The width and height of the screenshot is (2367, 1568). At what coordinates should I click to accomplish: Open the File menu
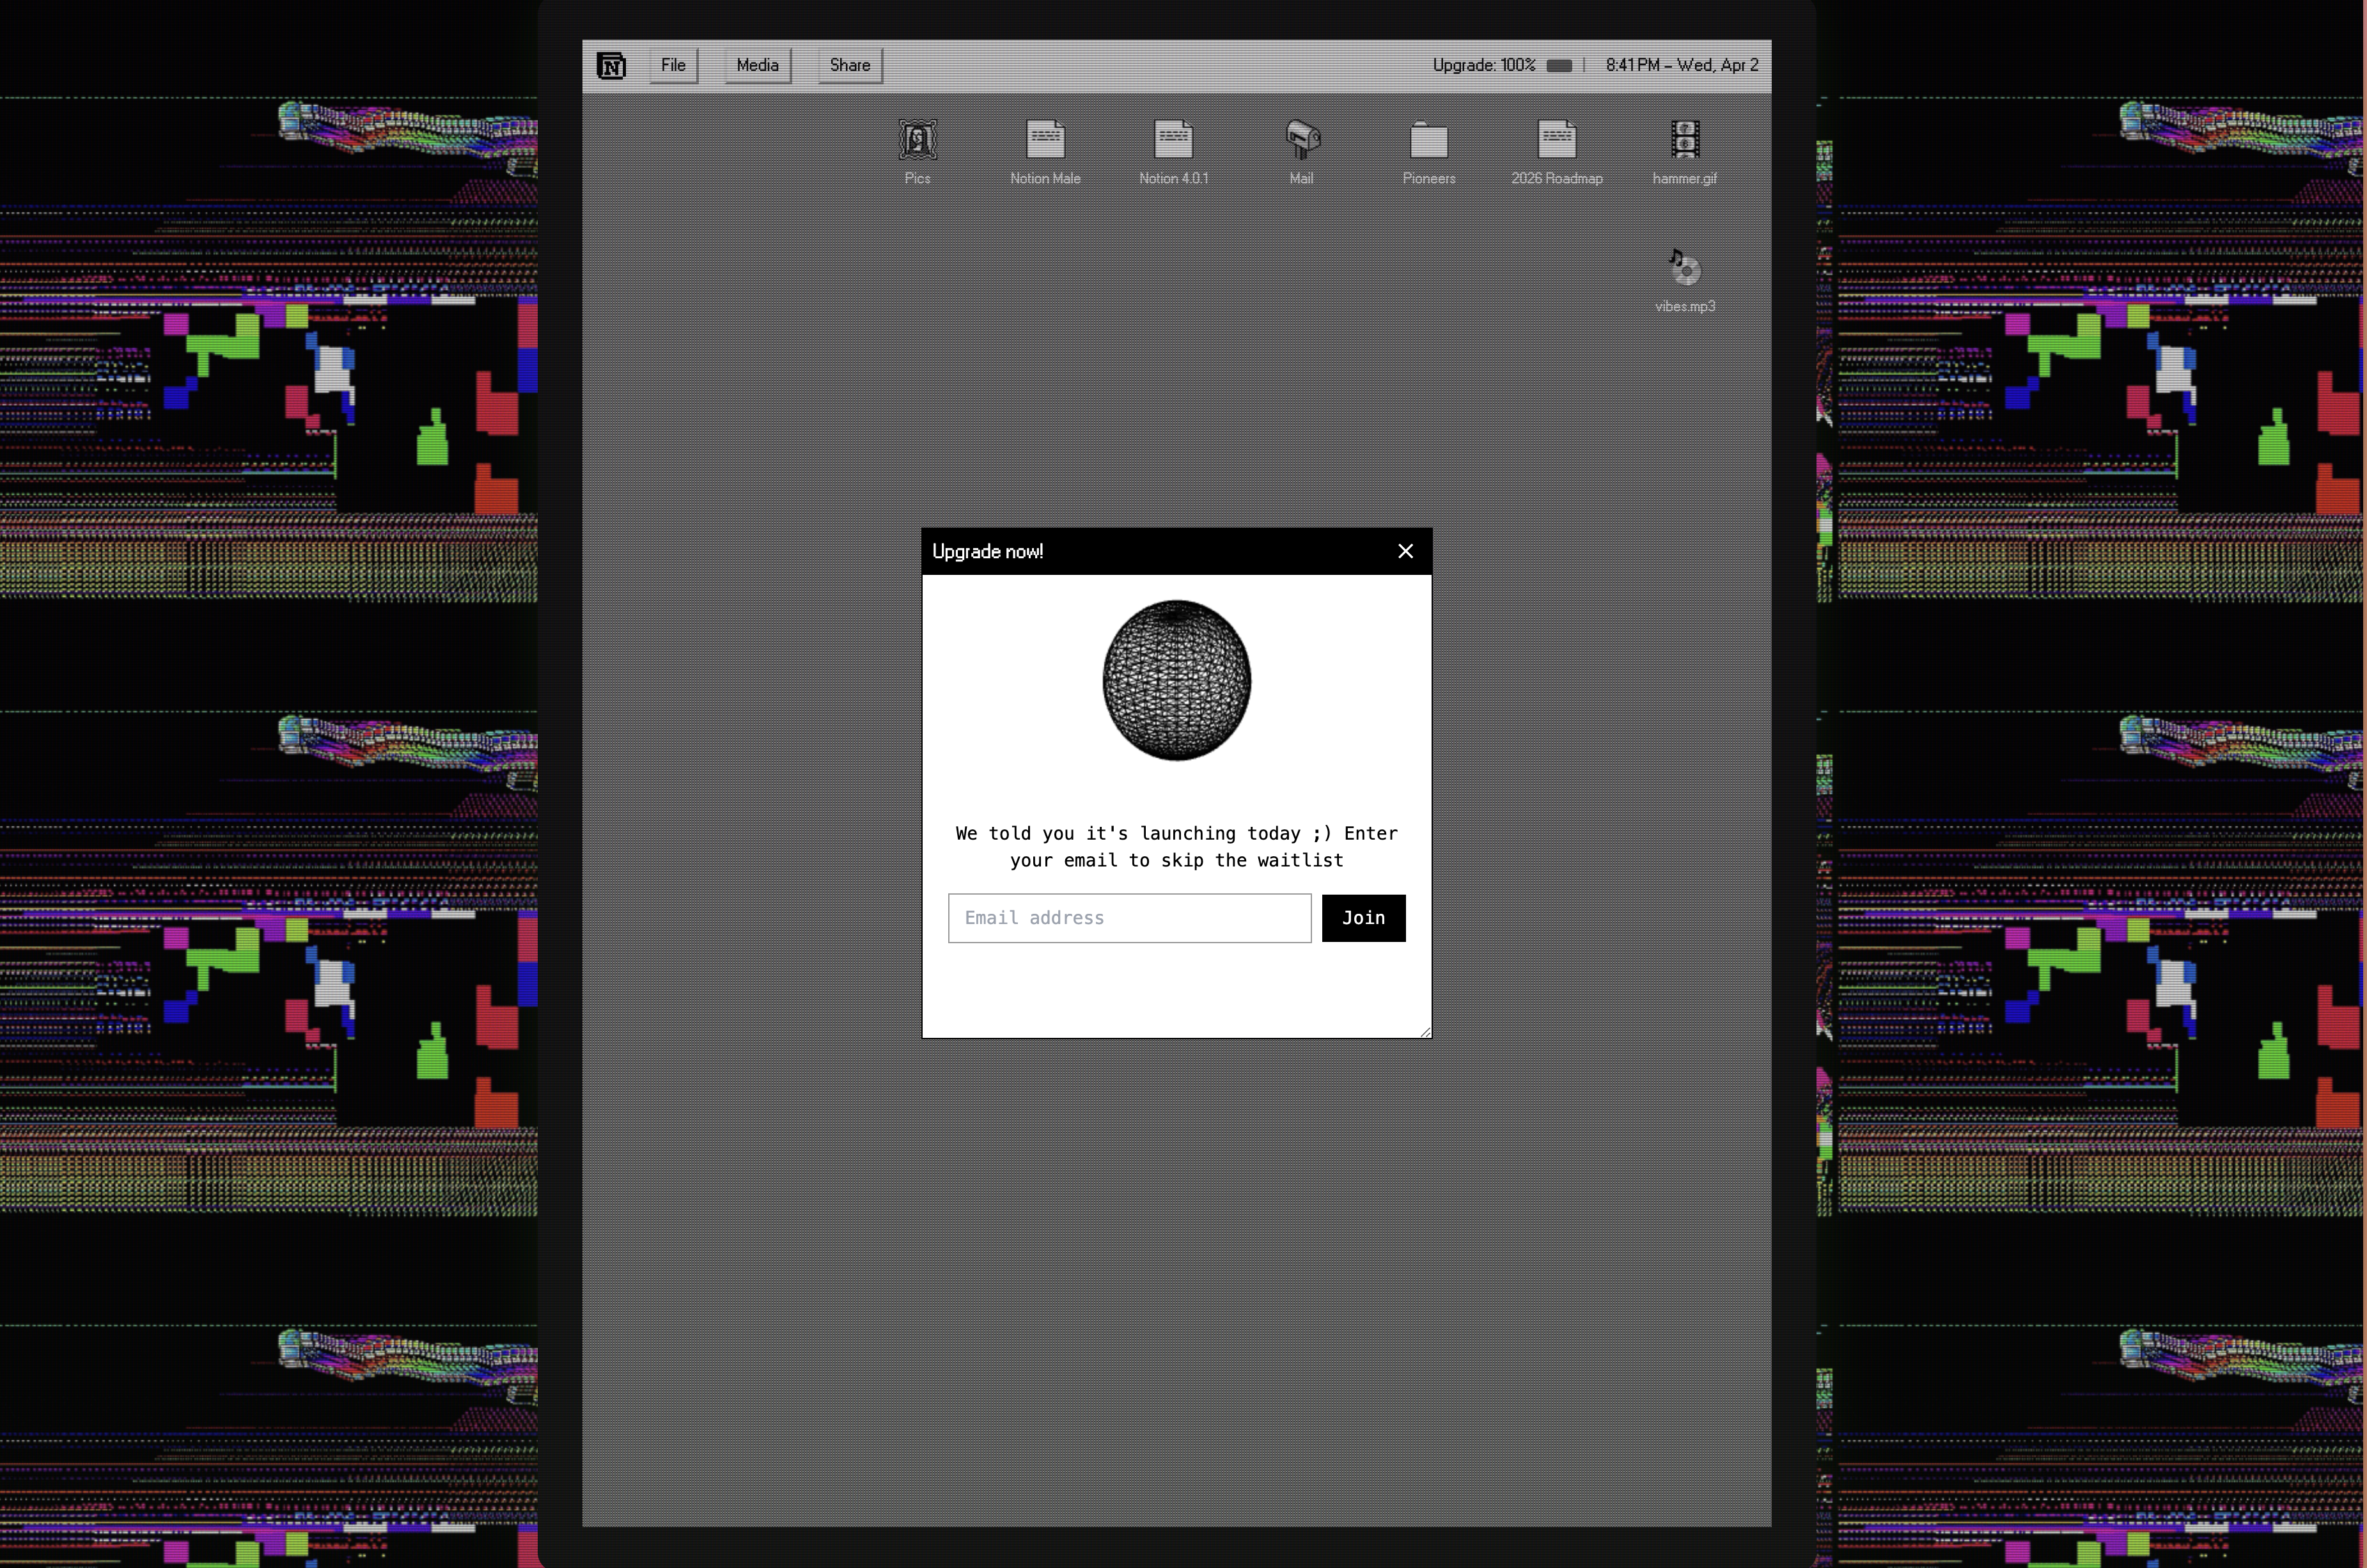[x=673, y=66]
